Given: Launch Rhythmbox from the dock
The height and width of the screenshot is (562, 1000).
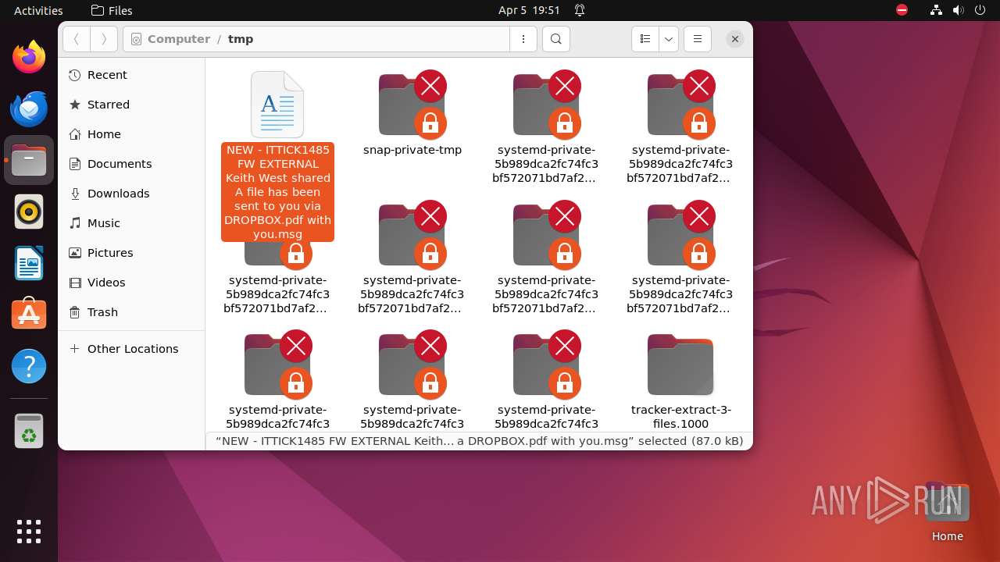Looking at the screenshot, I should click(29, 212).
